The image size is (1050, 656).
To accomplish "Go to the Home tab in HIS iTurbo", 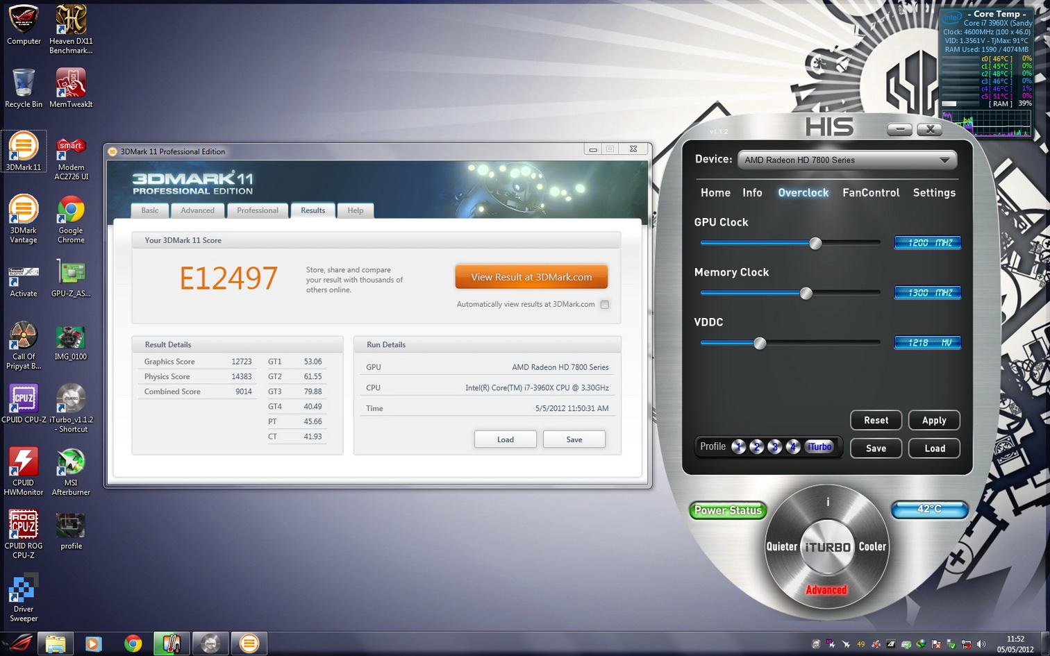I will pyautogui.click(x=715, y=192).
